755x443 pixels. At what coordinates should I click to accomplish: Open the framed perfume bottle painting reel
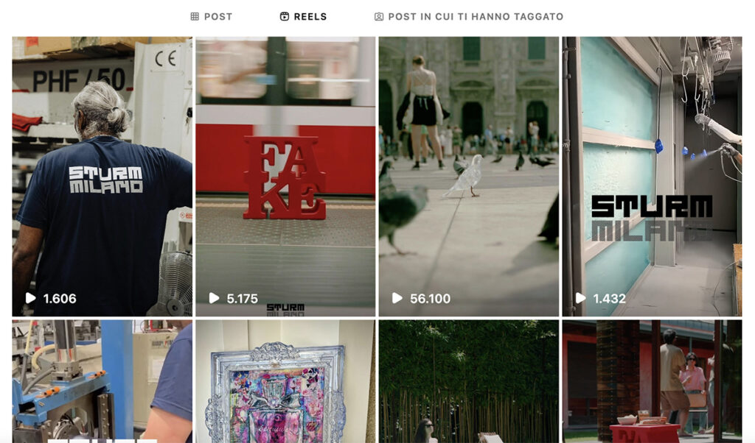(285, 381)
